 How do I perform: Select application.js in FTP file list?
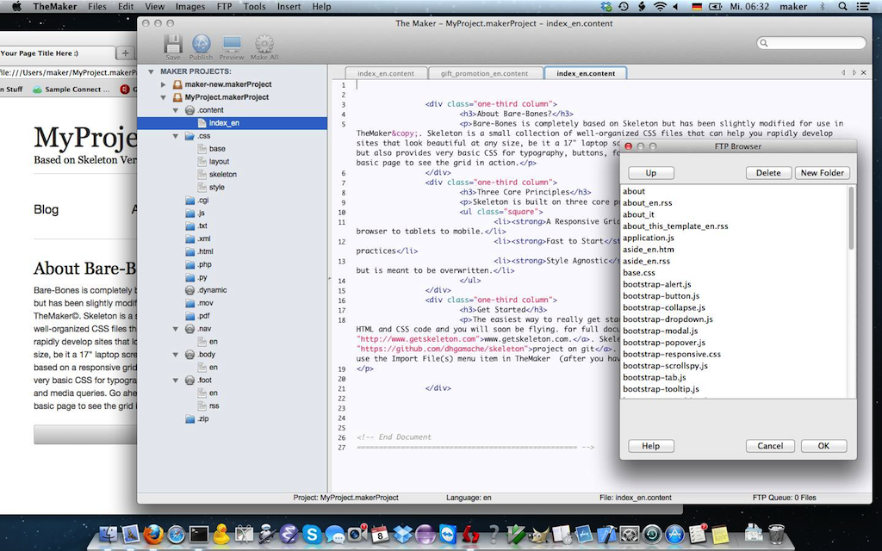[648, 238]
